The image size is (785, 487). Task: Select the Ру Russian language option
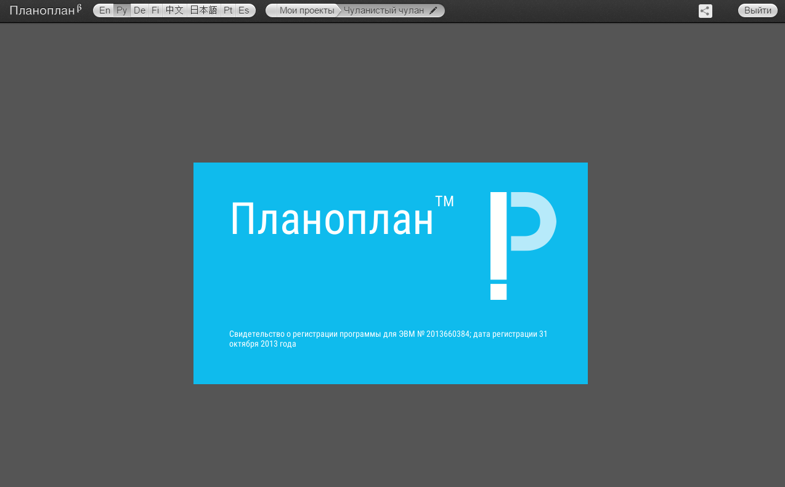[122, 10]
